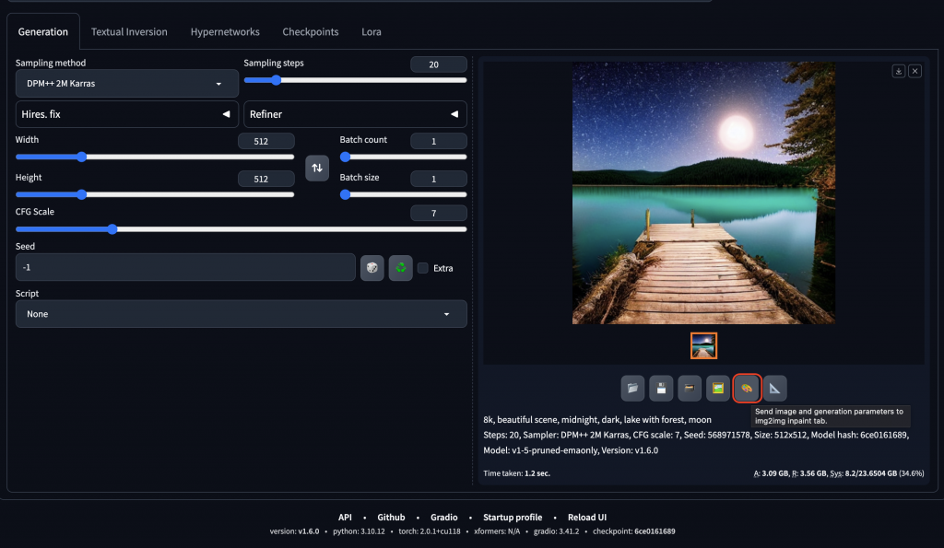
Task: Click 'Time taken: 1.2 sec.' text
Action: coord(516,473)
